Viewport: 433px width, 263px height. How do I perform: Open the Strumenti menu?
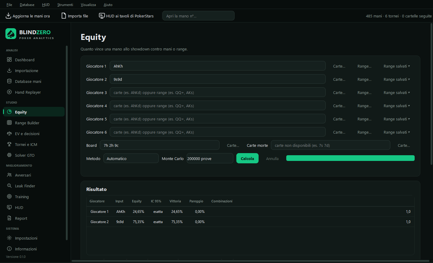pos(65,5)
